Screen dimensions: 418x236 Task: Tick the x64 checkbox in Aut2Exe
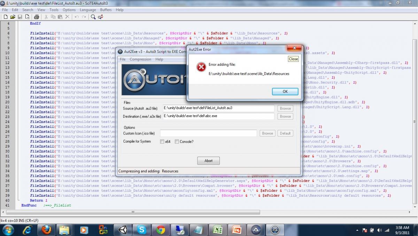(x=162, y=142)
